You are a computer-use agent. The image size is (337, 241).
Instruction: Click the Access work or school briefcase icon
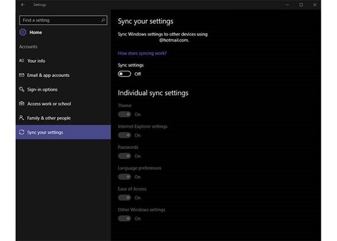coord(22,104)
